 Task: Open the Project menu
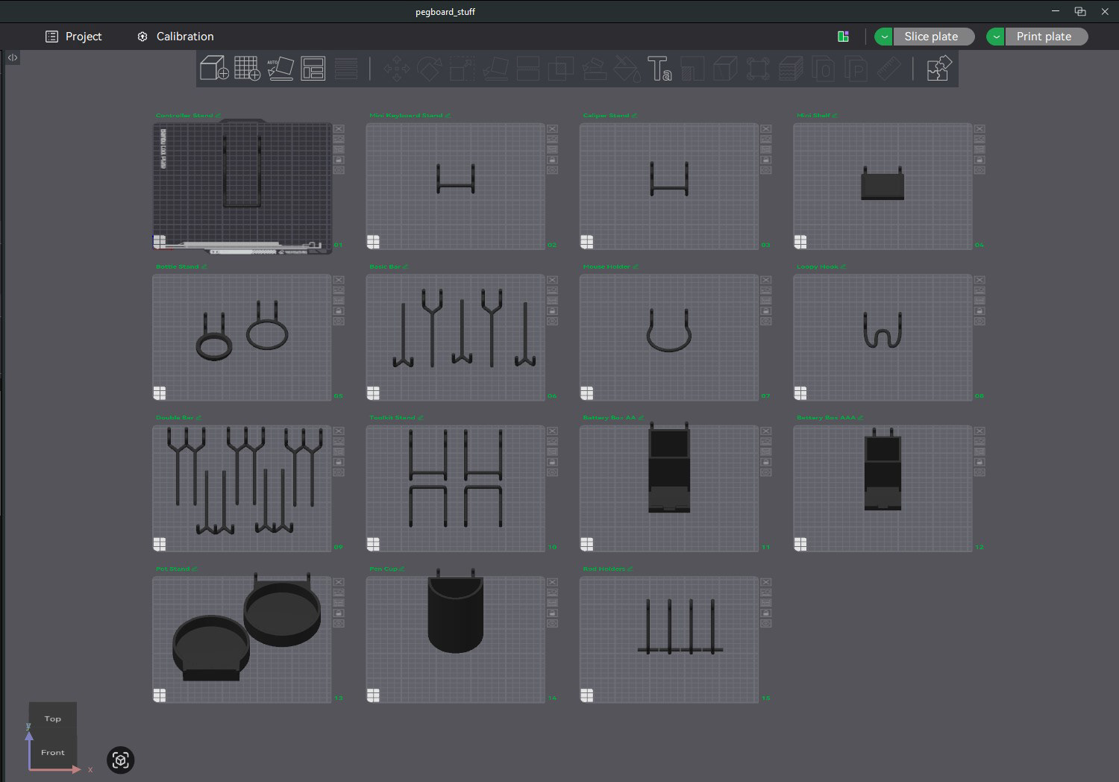click(74, 36)
